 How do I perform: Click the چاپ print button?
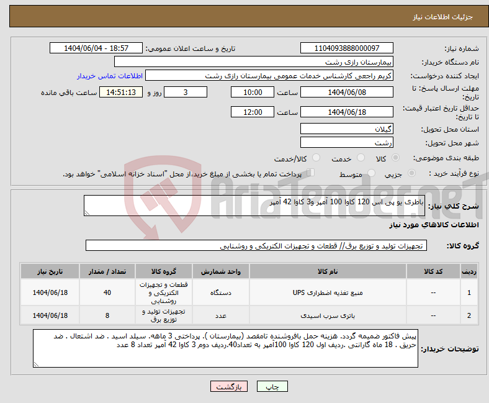272,386
